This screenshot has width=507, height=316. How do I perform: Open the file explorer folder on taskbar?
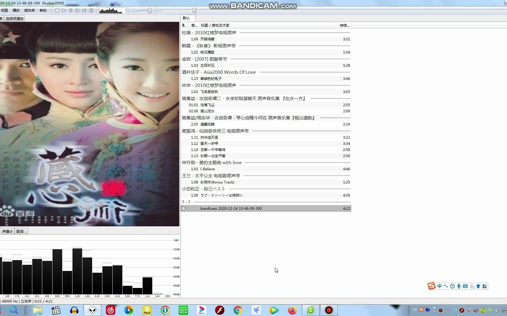(38, 310)
